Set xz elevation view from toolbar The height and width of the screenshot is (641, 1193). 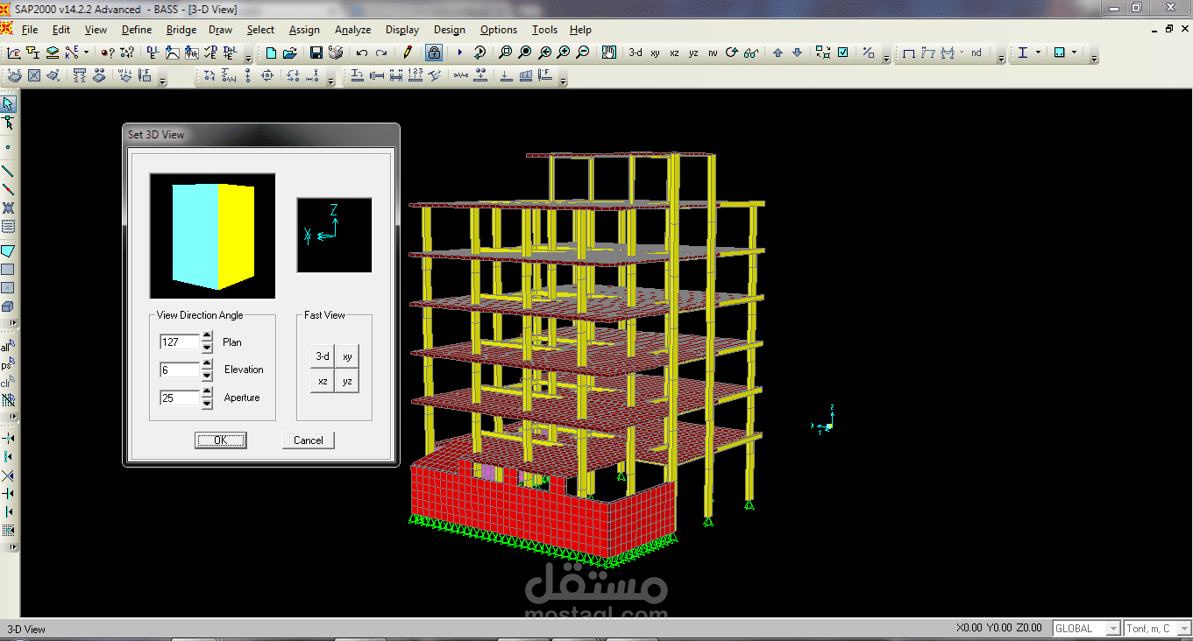tap(674, 53)
